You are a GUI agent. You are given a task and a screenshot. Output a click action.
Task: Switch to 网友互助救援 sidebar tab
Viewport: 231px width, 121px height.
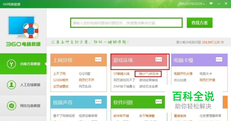coord(23,106)
